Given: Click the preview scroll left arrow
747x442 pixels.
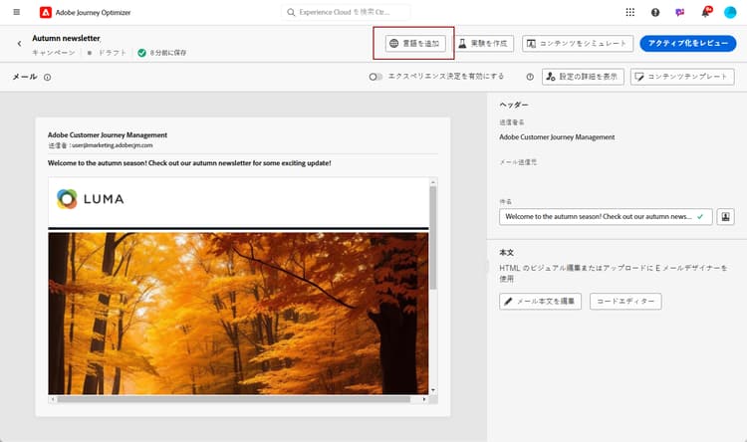Looking at the screenshot, I should click(x=53, y=399).
